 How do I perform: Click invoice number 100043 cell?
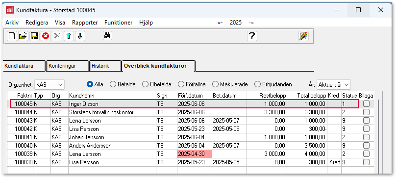(21, 120)
